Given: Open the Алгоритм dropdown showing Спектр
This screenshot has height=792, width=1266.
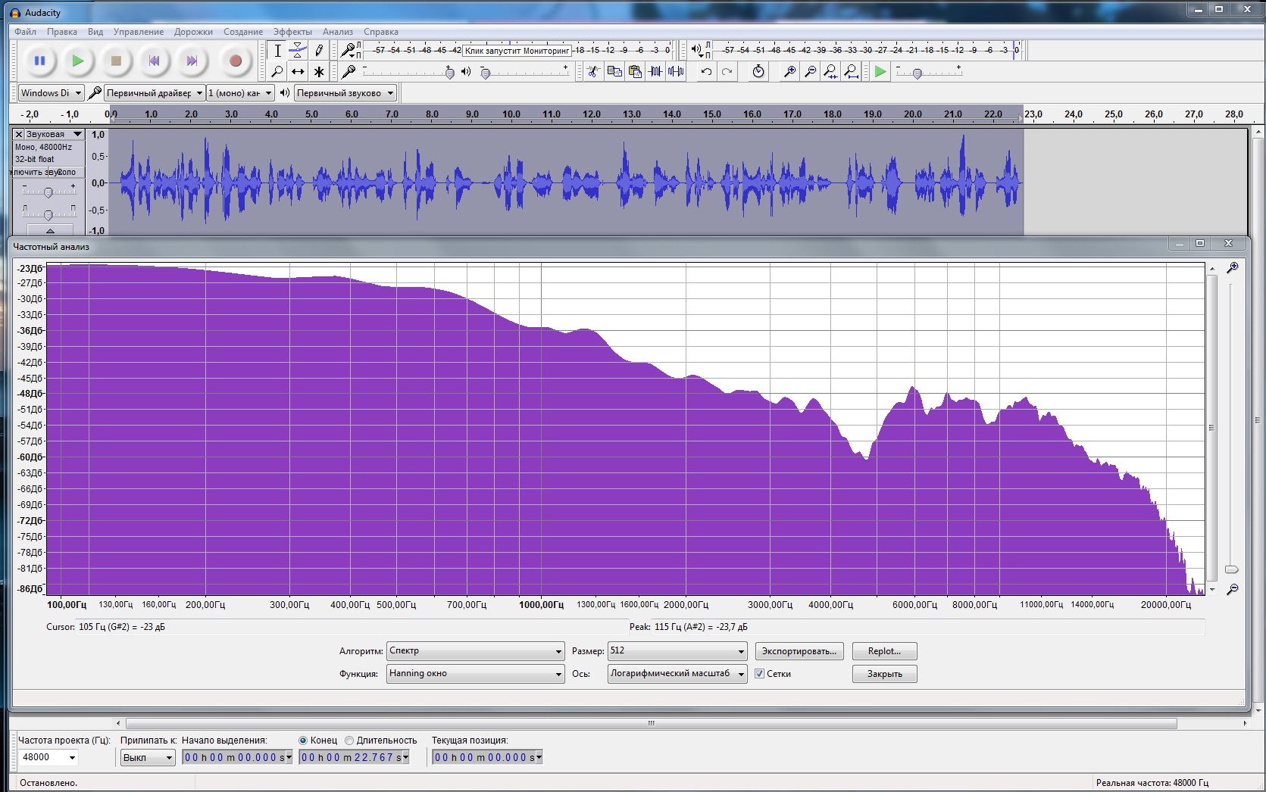Looking at the screenshot, I should tap(476, 651).
